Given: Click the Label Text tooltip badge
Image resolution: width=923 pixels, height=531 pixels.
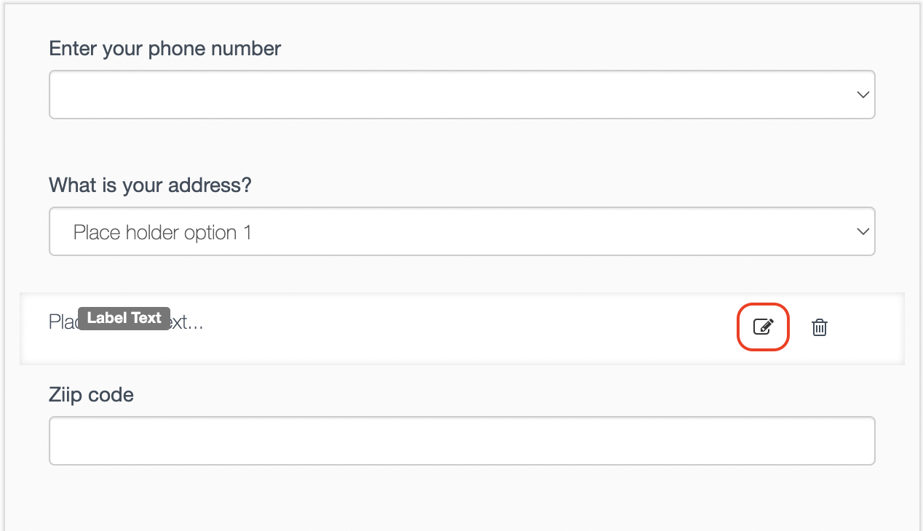Looking at the screenshot, I should coord(123,318).
